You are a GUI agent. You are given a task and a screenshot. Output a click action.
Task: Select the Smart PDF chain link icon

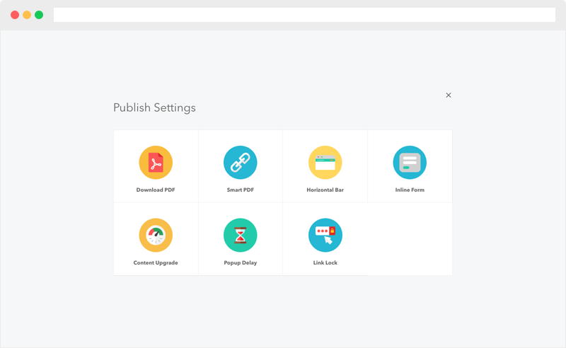click(x=241, y=163)
